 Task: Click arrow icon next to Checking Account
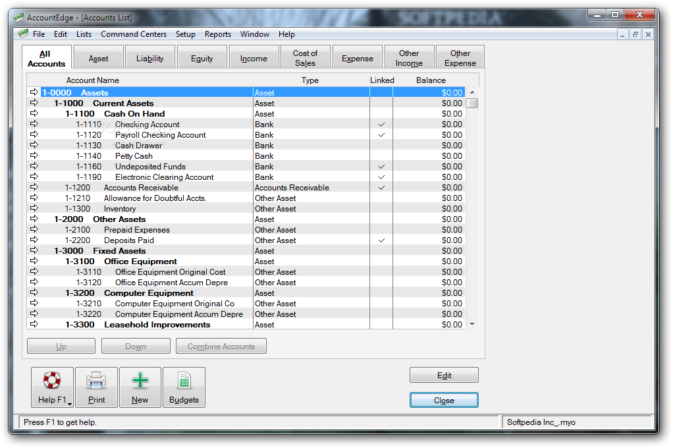34,124
